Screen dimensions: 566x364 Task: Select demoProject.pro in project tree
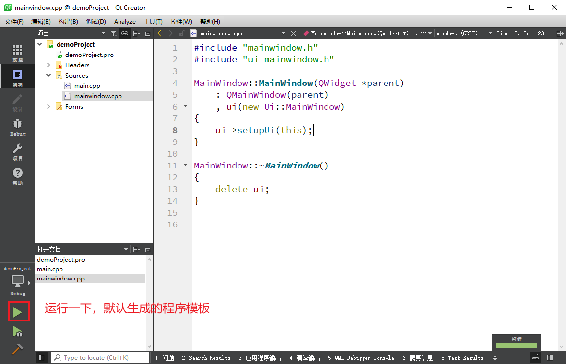coord(89,55)
